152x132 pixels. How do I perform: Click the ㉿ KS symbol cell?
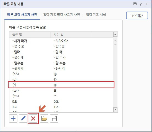pyautogui.click(x=55, y=74)
